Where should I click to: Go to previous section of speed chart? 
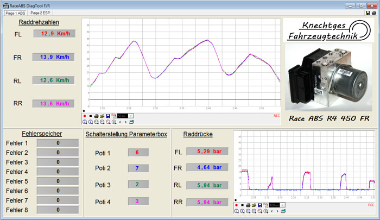[120, 122]
